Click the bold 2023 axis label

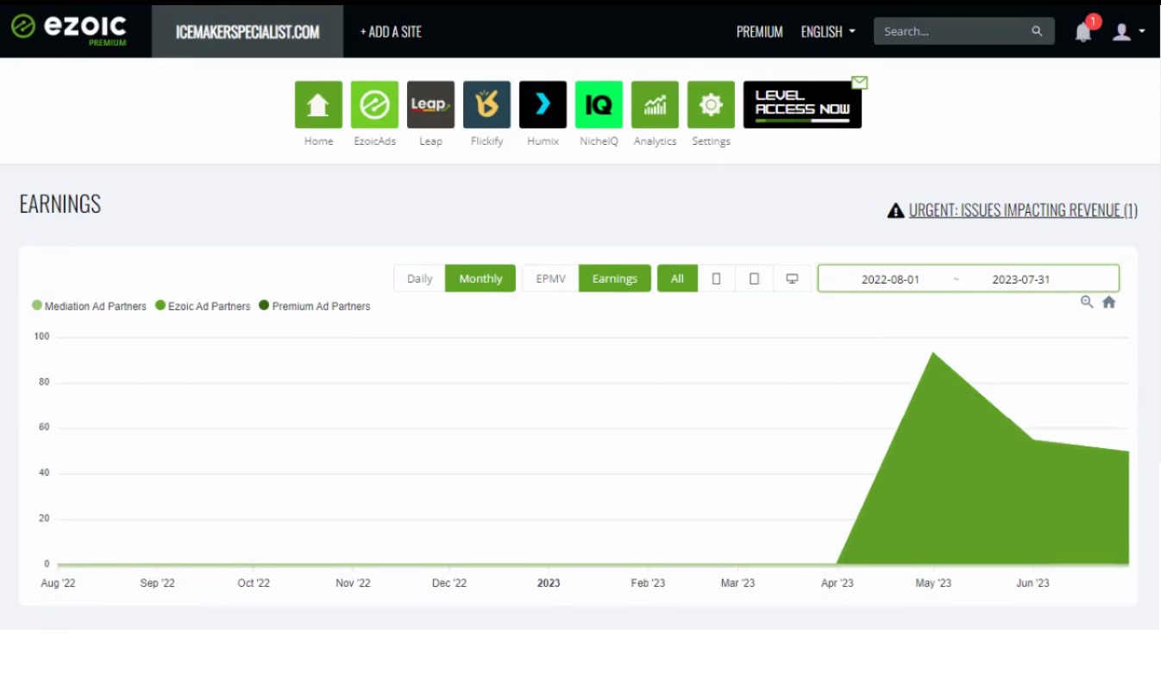click(549, 583)
